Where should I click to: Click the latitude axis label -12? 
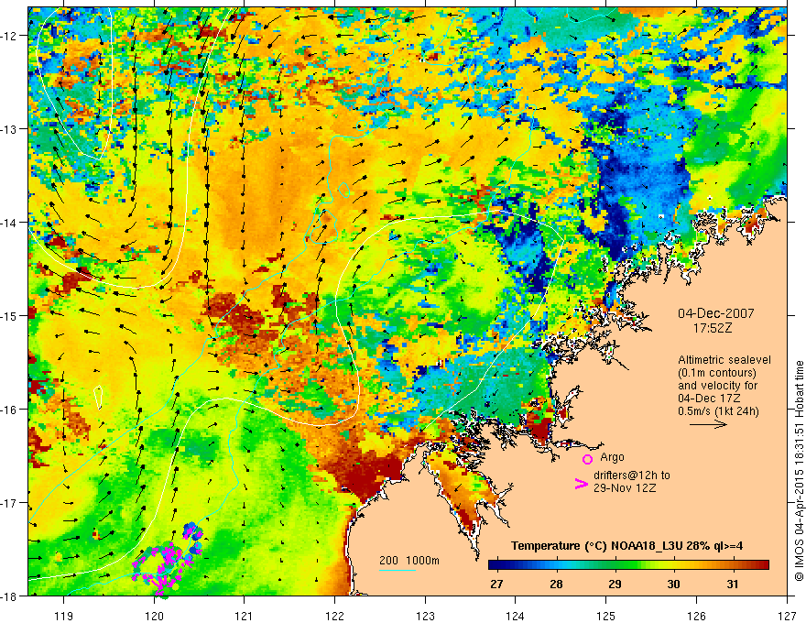click(x=9, y=36)
